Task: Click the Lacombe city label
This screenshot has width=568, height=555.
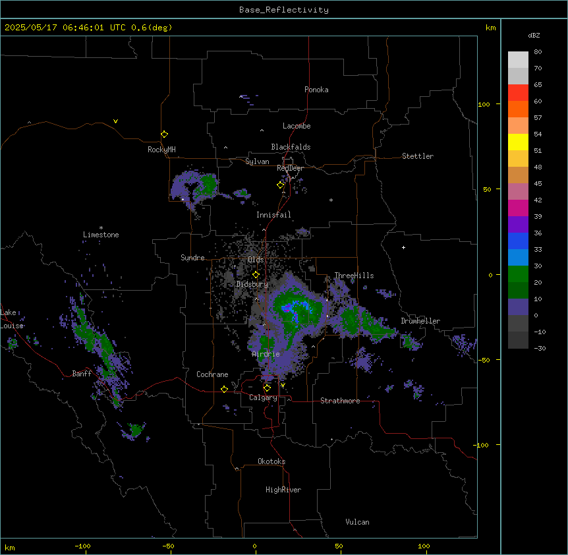Action: [x=297, y=126]
